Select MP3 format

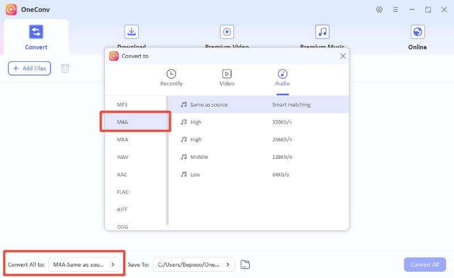(136, 104)
